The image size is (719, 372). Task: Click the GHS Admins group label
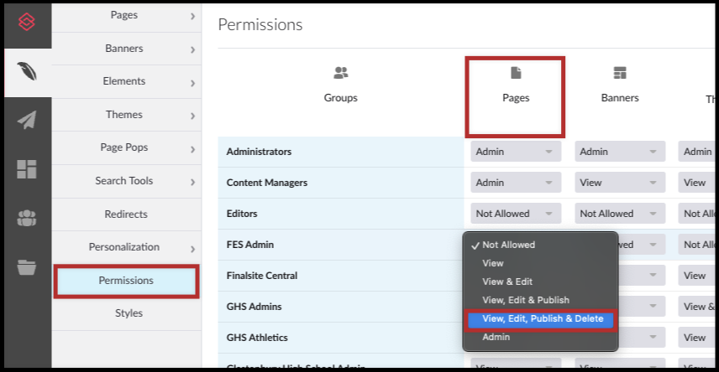click(x=254, y=307)
